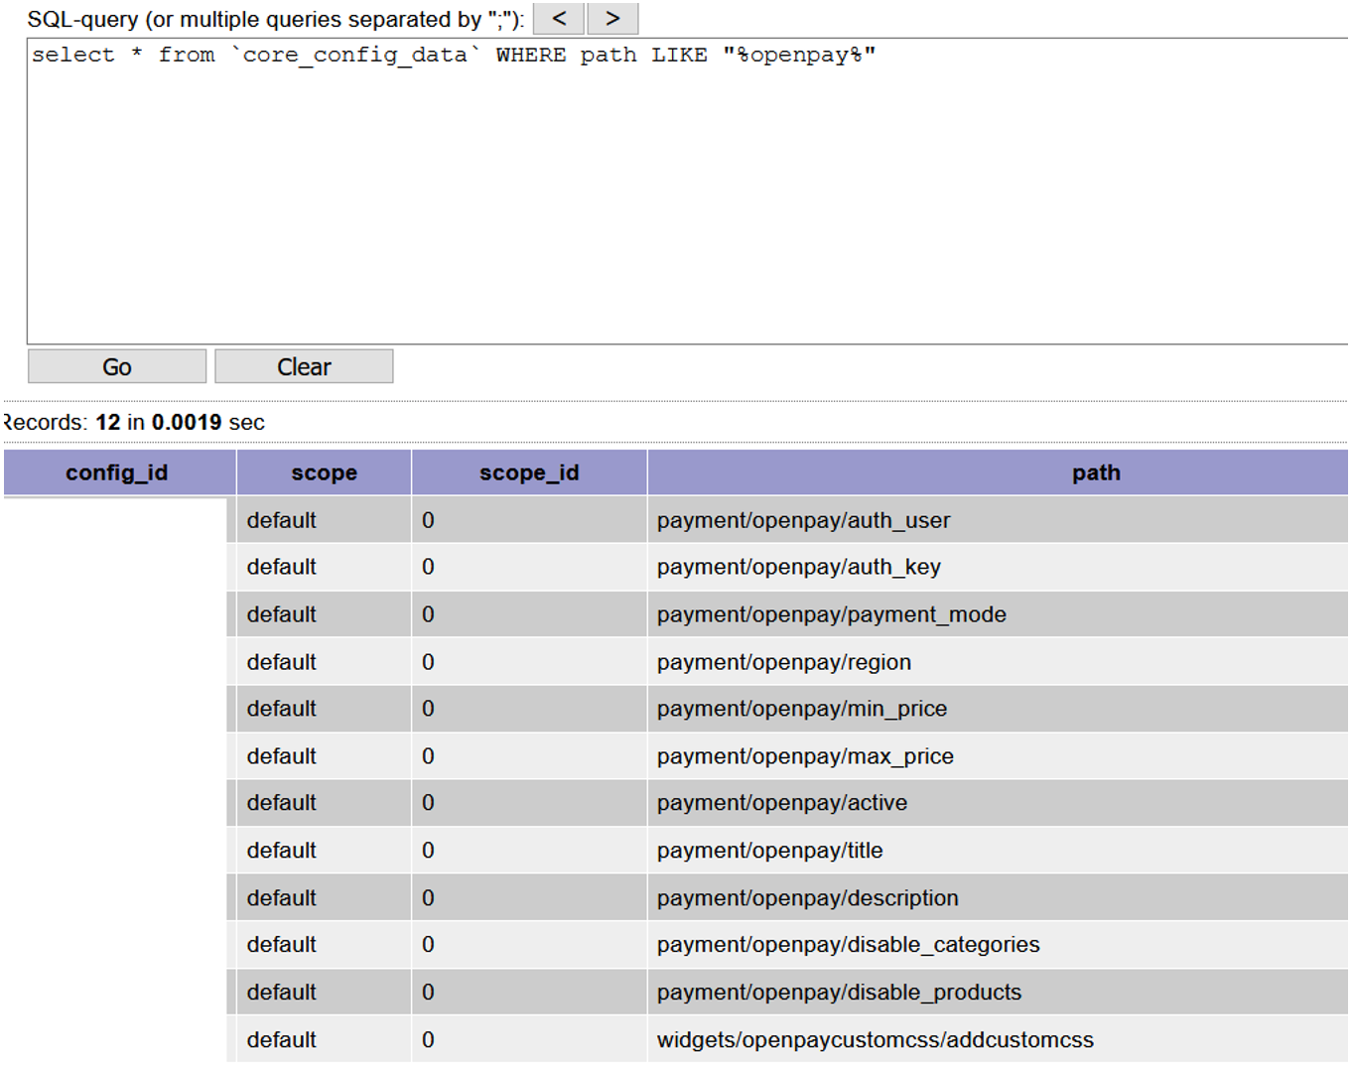1354x1071 pixels.
Task: Click the next query arrow button
Action: click(x=612, y=18)
